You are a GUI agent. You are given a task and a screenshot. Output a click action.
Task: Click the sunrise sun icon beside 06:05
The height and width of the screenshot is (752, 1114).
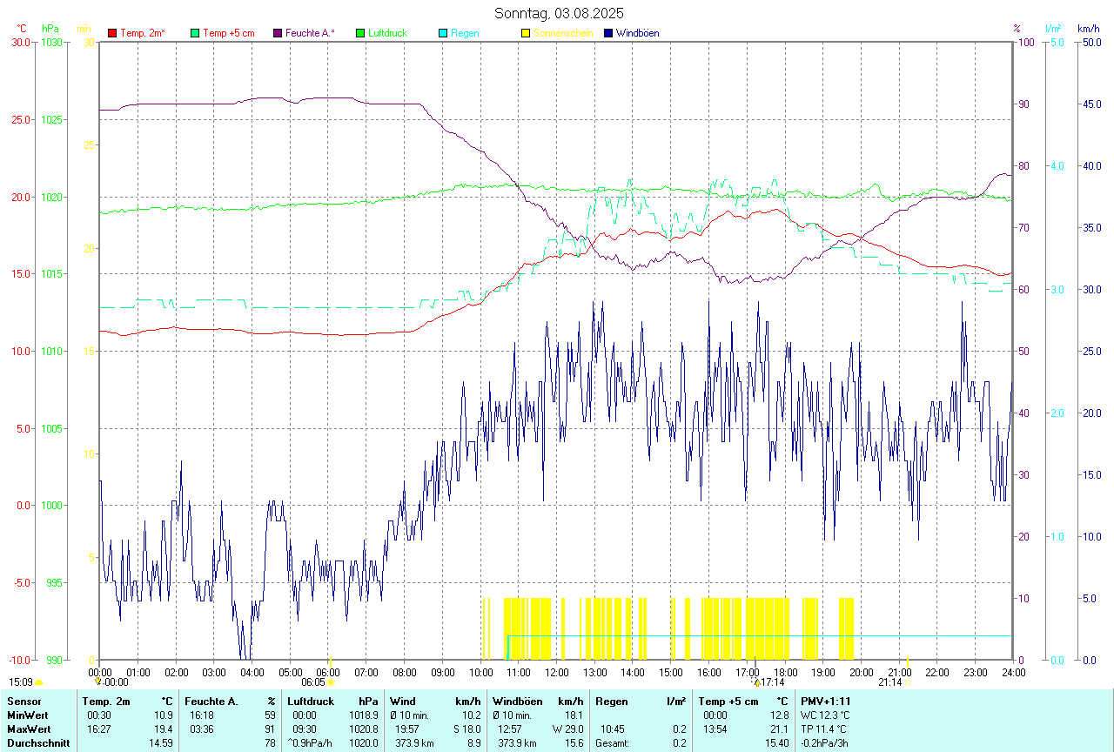(331, 682)
